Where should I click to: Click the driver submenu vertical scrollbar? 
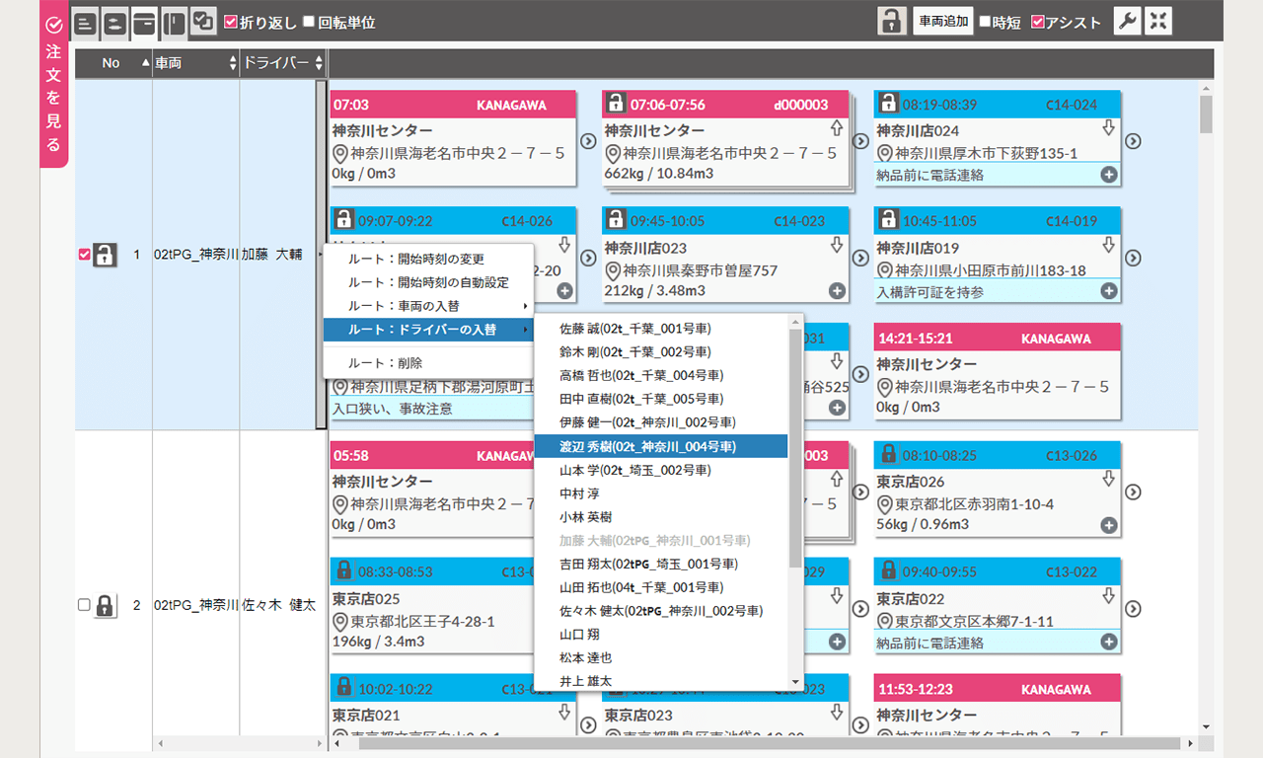[795, 449]
